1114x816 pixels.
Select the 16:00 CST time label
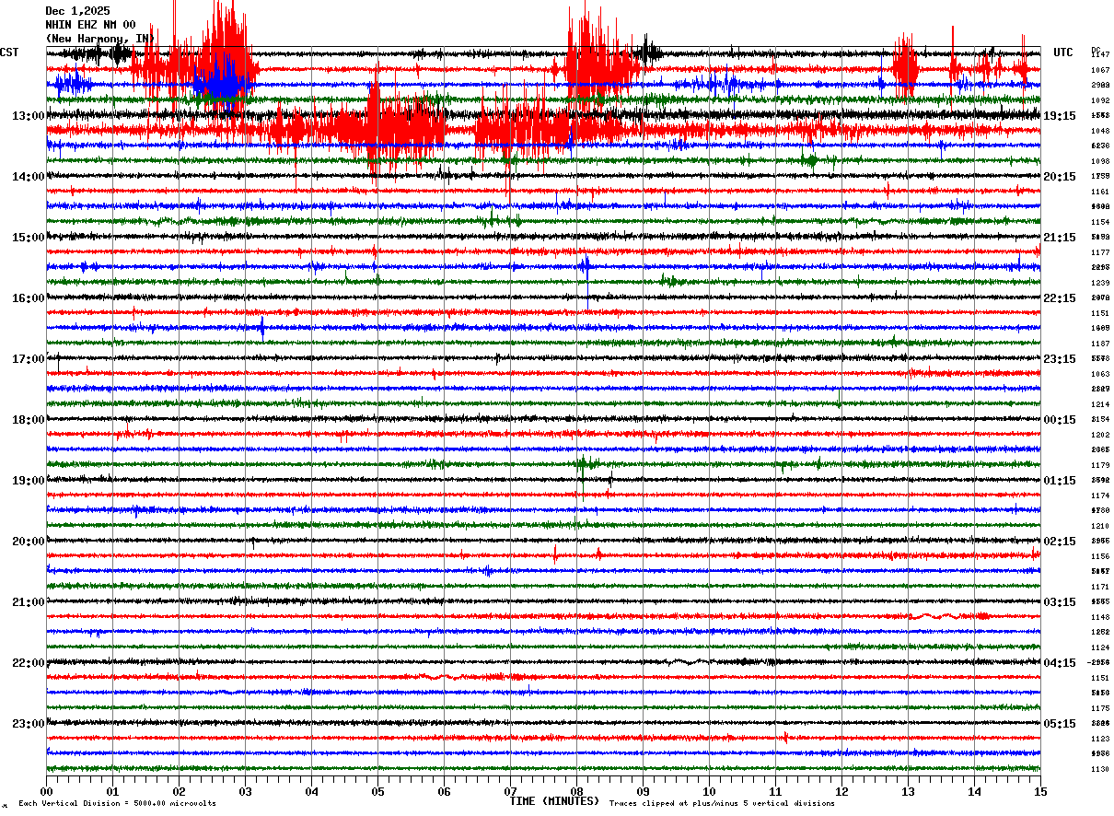coord(29,297)
